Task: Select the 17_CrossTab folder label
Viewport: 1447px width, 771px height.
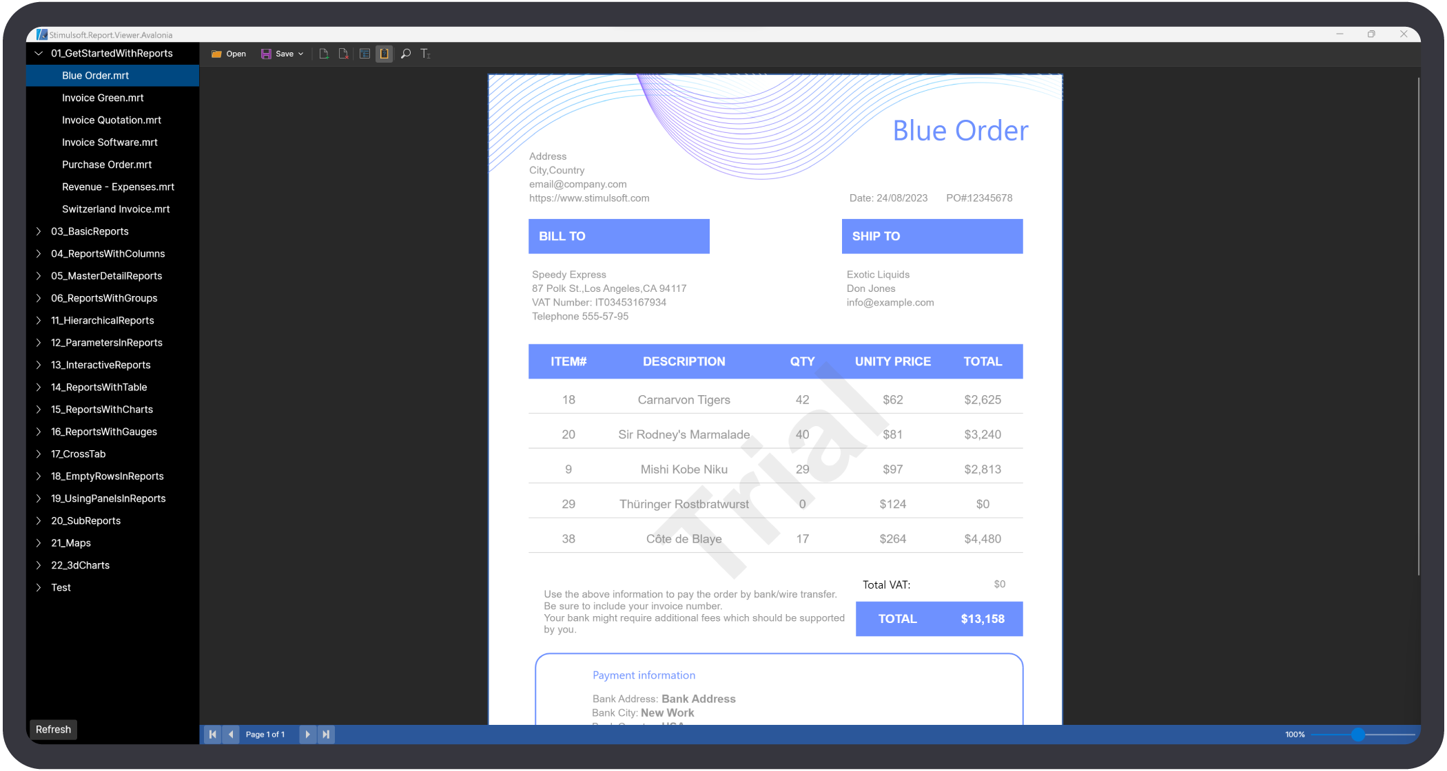Action: tap(79, 454)
